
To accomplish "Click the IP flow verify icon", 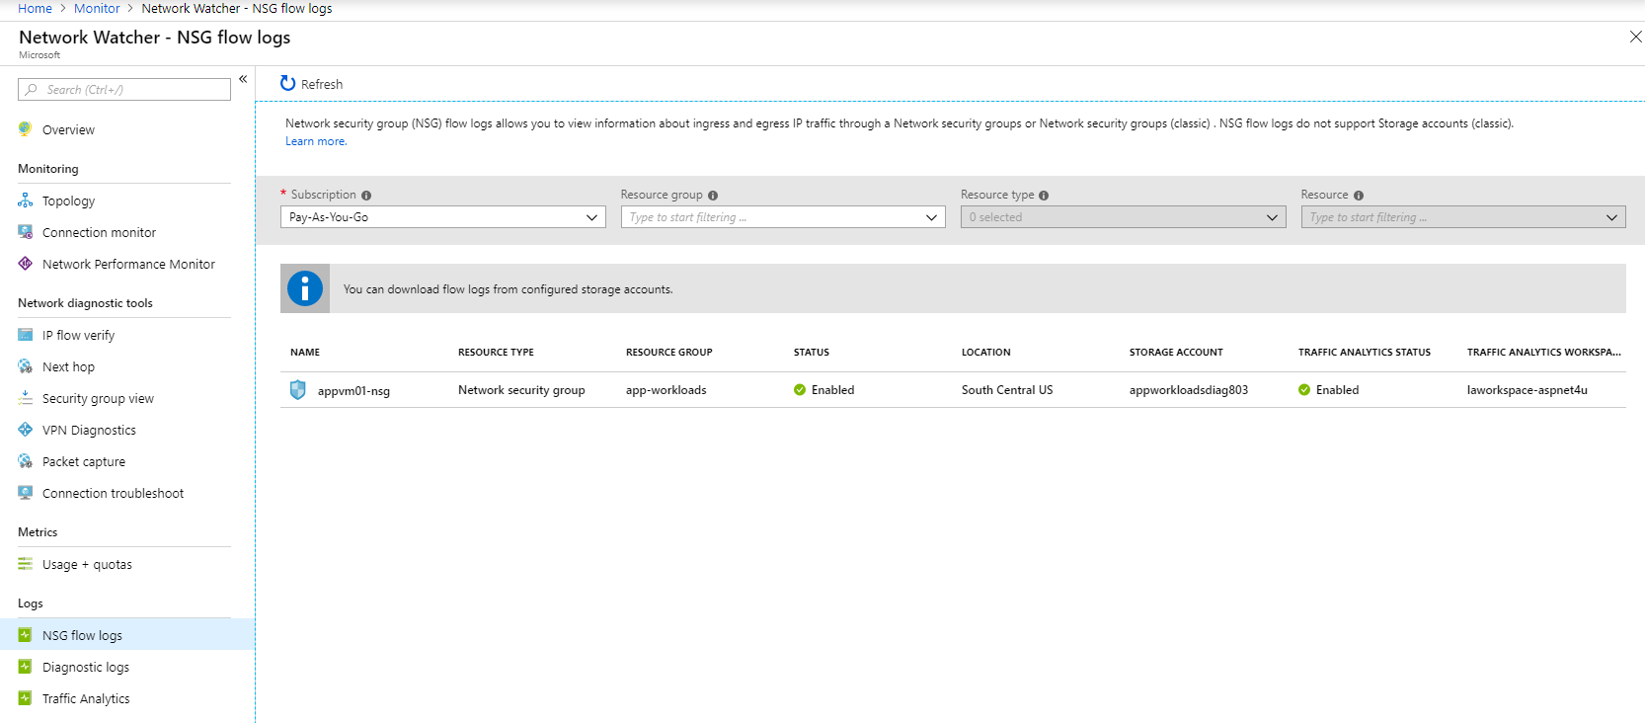I will pyautogui.click(x=25, y=335).
